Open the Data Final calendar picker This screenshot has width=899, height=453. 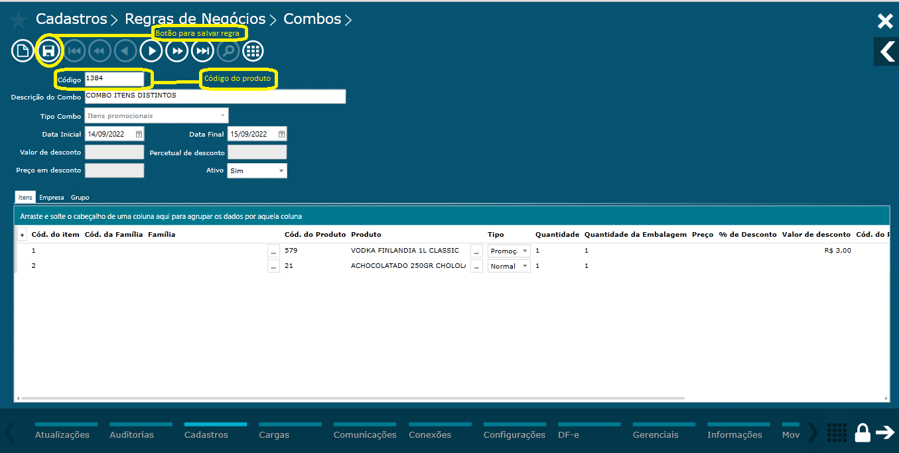[x=281, y=134]
